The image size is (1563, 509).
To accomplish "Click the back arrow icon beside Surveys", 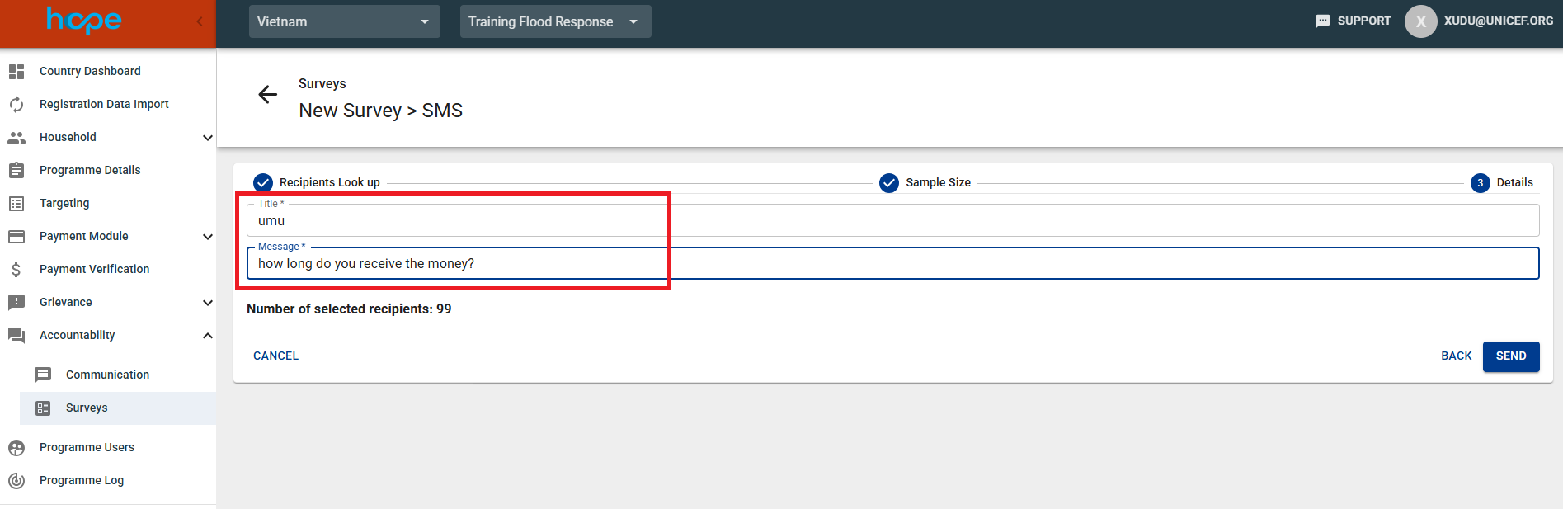I will (x=267, y=95).
